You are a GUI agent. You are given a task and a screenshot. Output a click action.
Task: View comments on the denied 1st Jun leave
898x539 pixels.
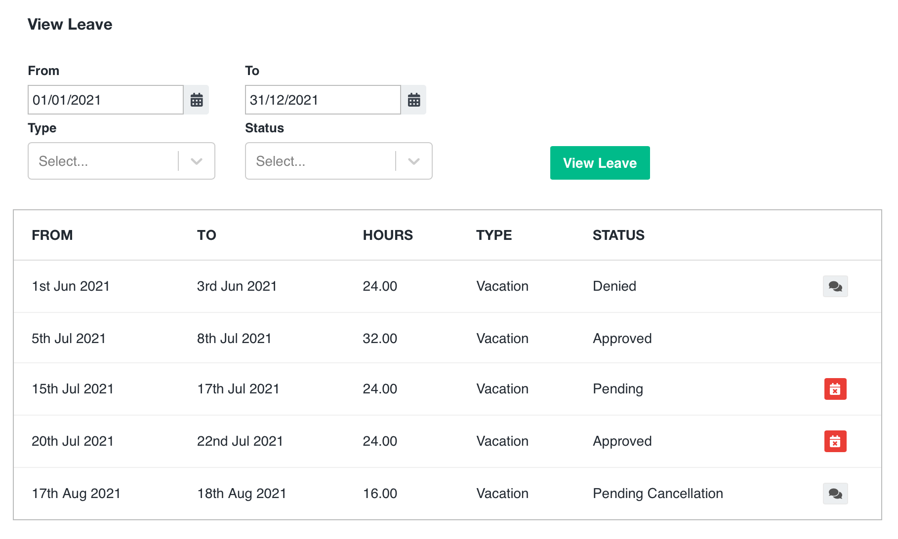pyautogui.click(x=835, y=286)
